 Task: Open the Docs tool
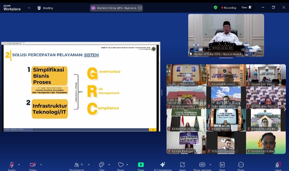coord(222,166)
